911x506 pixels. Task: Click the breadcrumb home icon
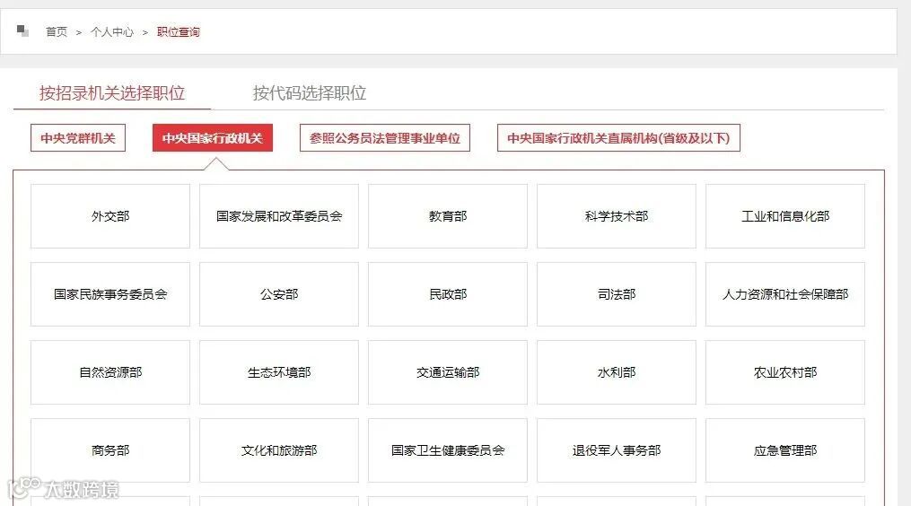[22, 31]
